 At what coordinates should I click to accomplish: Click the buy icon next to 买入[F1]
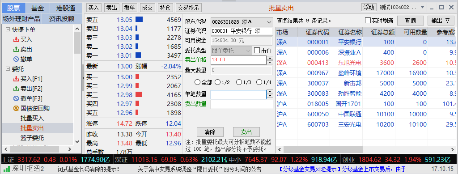(16, 79)
